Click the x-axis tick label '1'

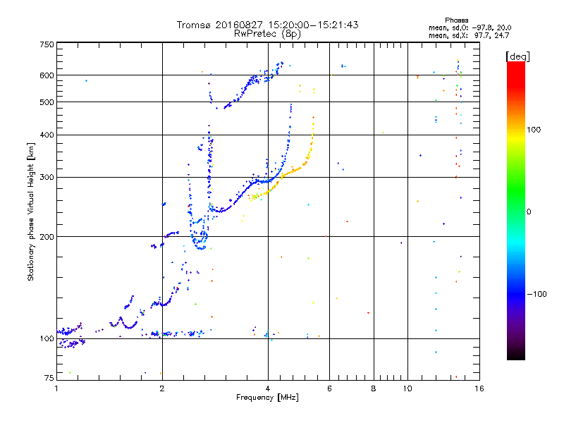click(56, 388)
